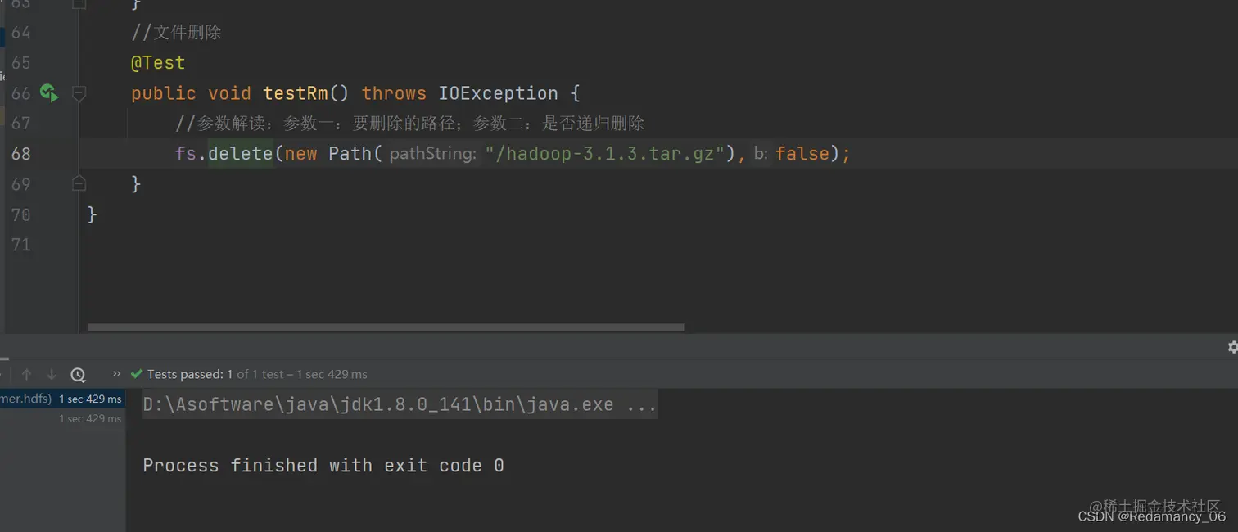Click the java.exe command line in console

400,404
